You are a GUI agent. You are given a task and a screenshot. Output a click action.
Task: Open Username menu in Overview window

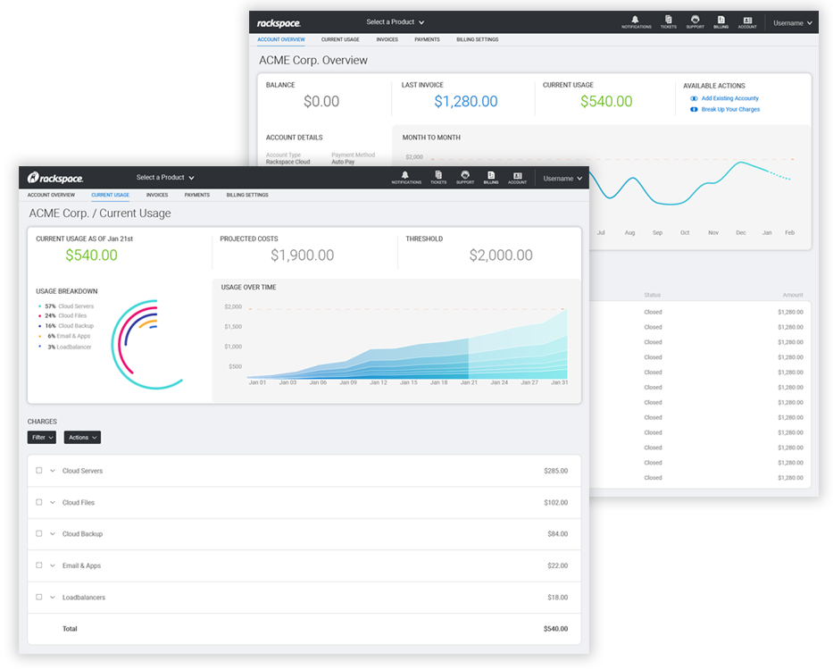coord(793,23)
